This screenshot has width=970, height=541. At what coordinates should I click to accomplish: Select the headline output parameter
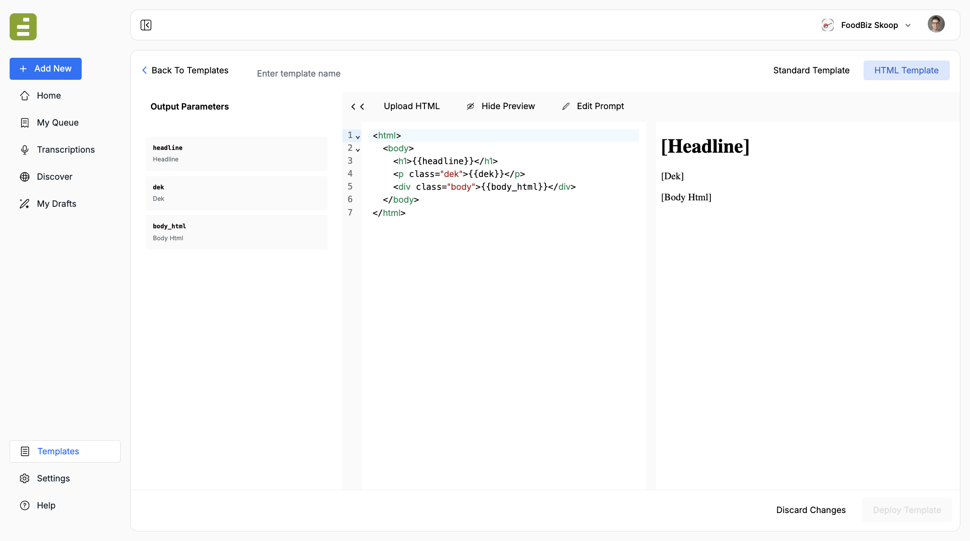pos(236,154)
